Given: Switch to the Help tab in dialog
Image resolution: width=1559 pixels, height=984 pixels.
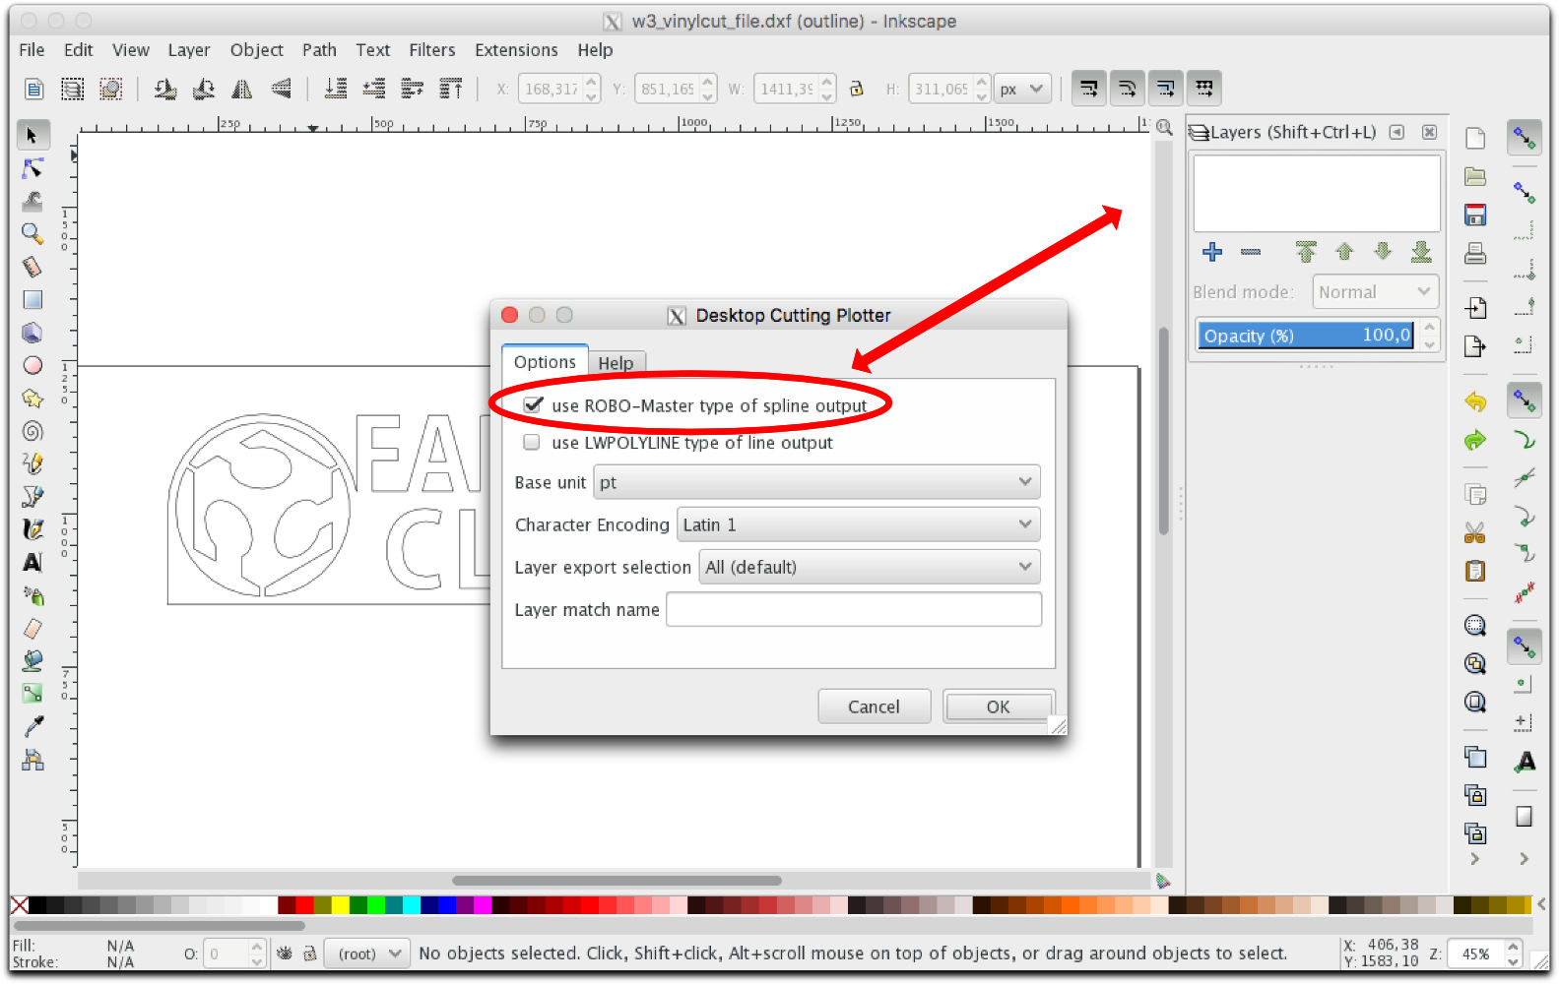Looking at the screenshot, I should coord(616,363).
